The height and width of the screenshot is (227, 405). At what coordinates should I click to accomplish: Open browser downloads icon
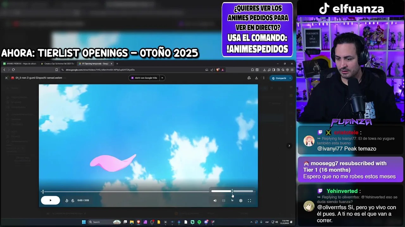pos(265,70)
